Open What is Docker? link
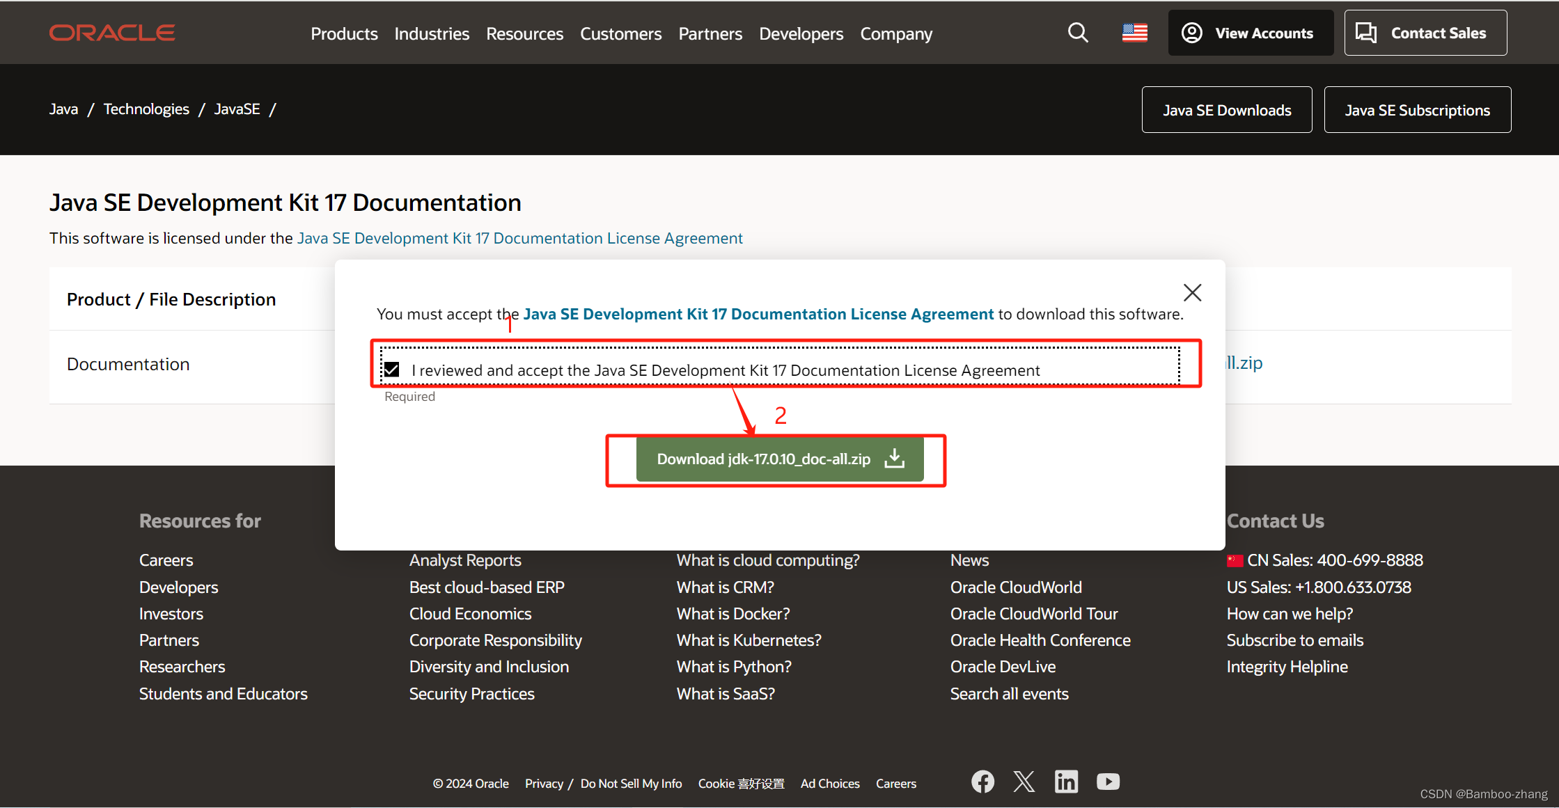The height and width of the screenshot is (808, 1559). click(733, 614)
